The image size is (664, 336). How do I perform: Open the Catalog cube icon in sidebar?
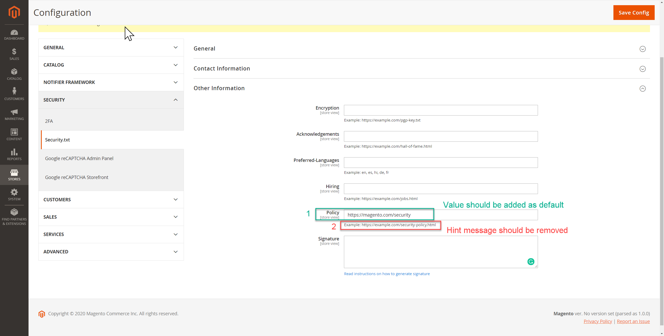pyautogui.click(x=14, y=74)
